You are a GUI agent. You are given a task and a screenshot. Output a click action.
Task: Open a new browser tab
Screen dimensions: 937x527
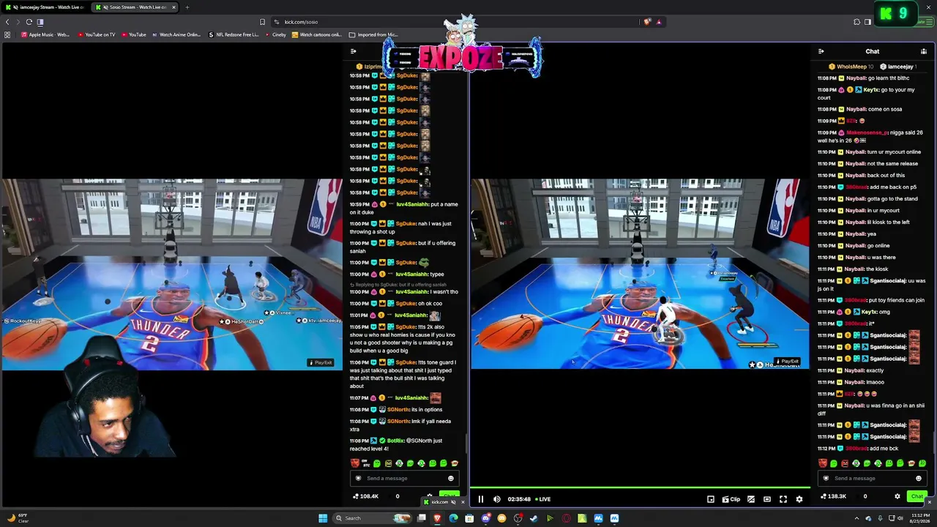(x=187, y=7)
